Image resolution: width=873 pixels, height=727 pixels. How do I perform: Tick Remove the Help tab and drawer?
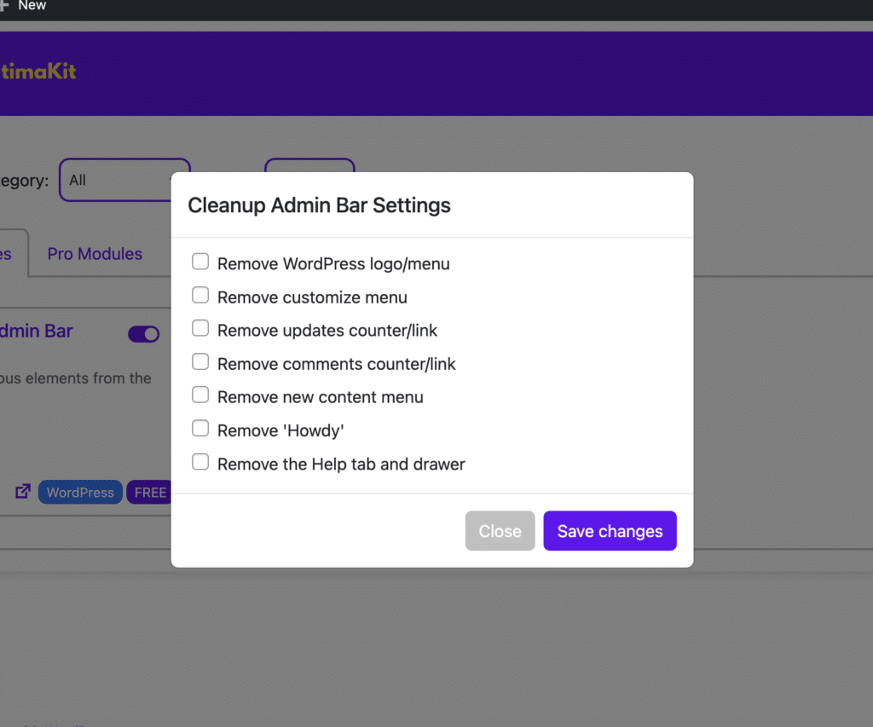tap(200, 462)
